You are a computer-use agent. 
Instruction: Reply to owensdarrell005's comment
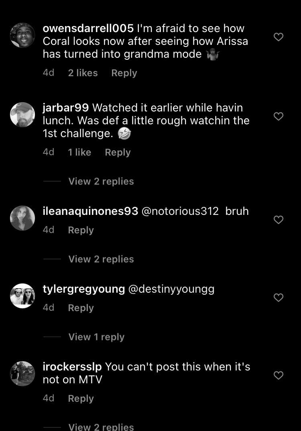tap(124, 73)
